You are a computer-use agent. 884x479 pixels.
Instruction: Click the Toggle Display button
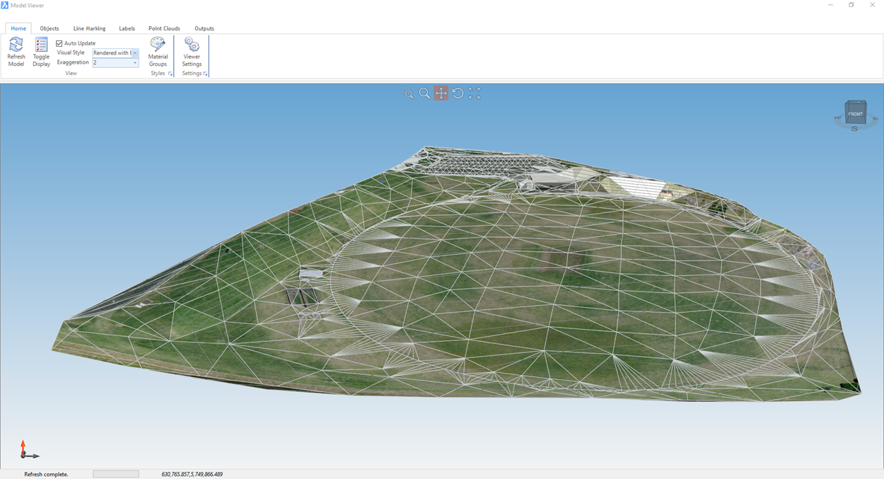(41, 46)
